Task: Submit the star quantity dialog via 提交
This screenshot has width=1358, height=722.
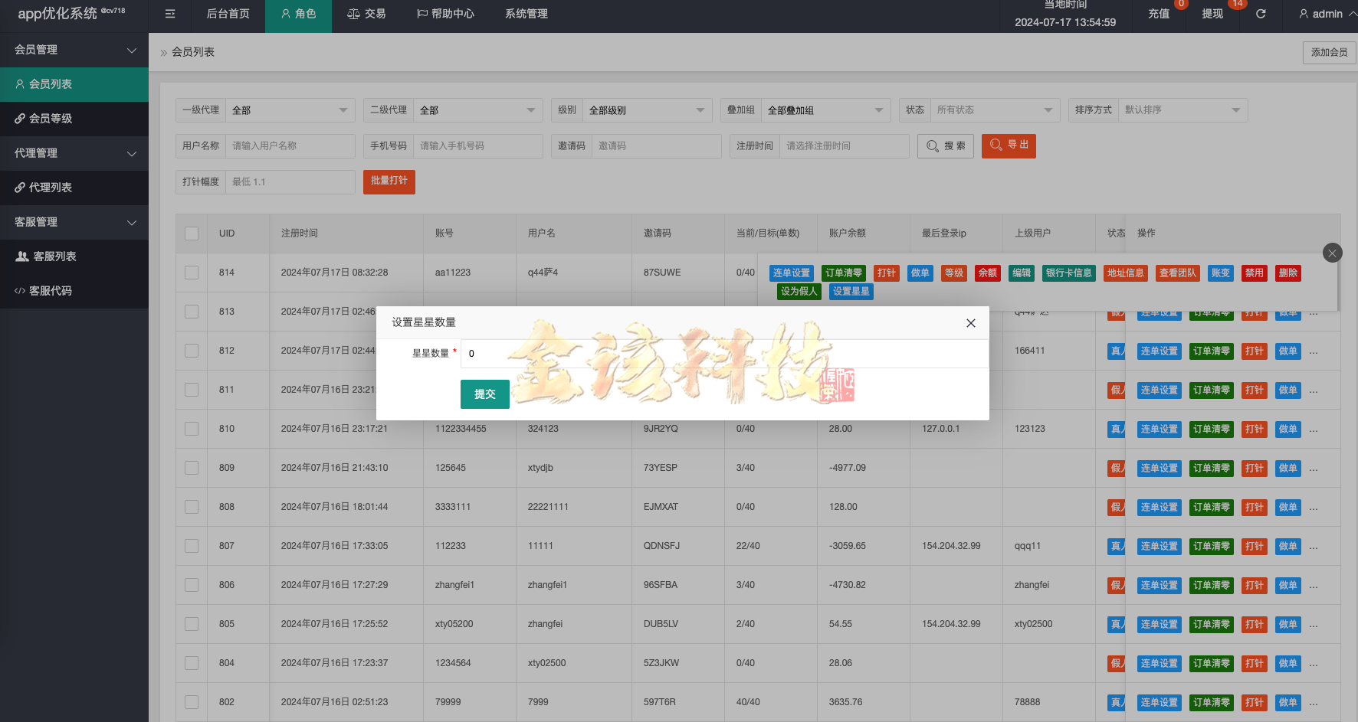Action: point(484,394)
